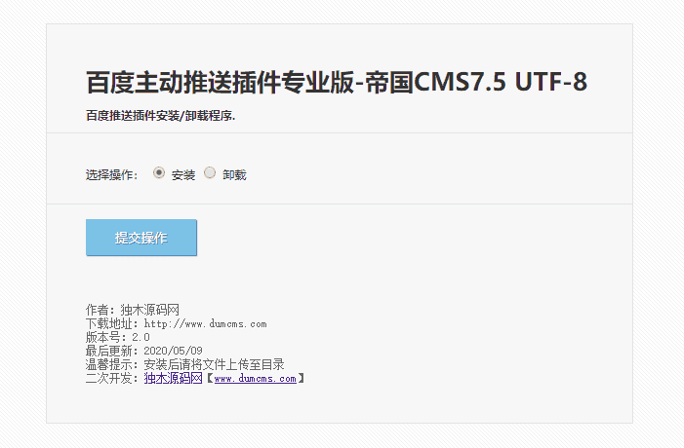Click the 帝国 word in the heading

click(x=389, y=82)
